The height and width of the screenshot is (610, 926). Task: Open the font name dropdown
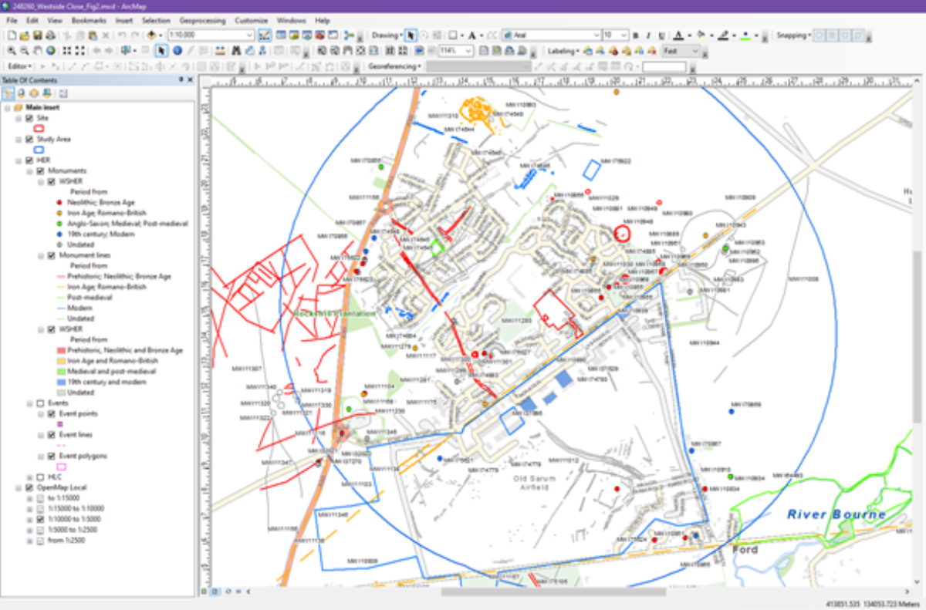(x=596, y=35)
